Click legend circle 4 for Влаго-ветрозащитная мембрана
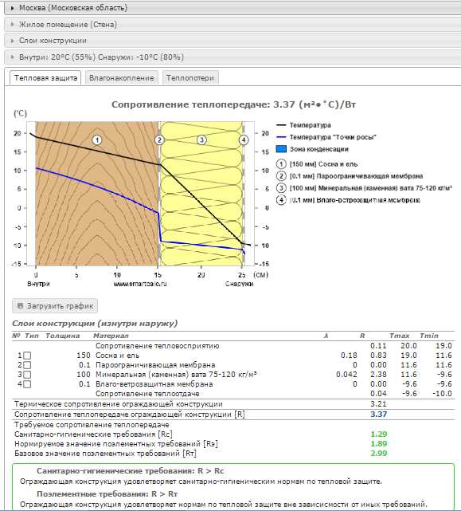 click(281, 200)
